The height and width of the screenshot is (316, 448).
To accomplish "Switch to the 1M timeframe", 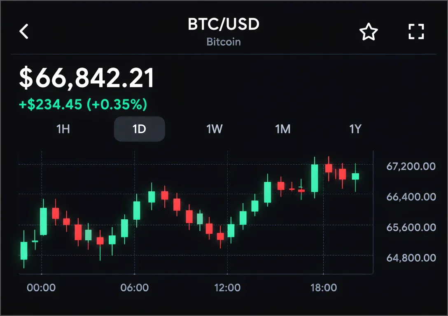I will 283,129.
